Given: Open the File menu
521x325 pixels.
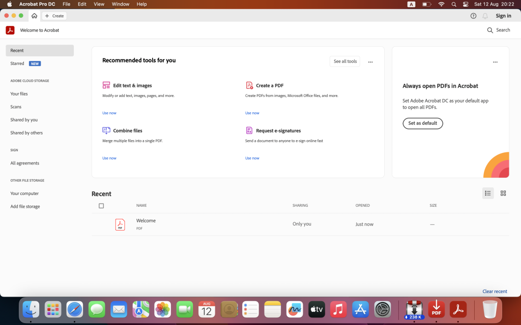Looking at the screenshot, I should coord(67,4).
